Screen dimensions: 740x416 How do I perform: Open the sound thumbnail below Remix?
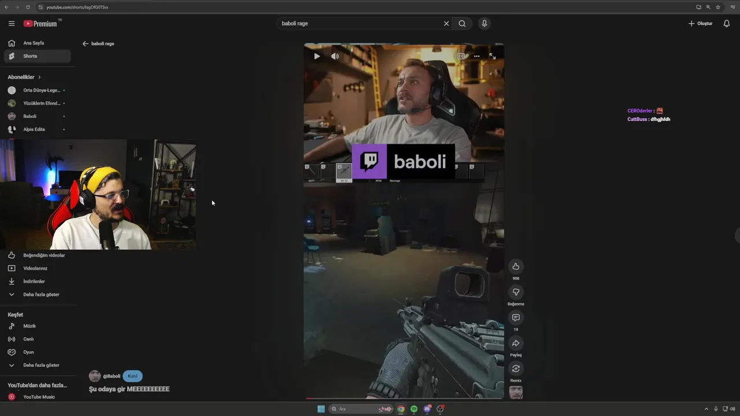pos(516,392)
